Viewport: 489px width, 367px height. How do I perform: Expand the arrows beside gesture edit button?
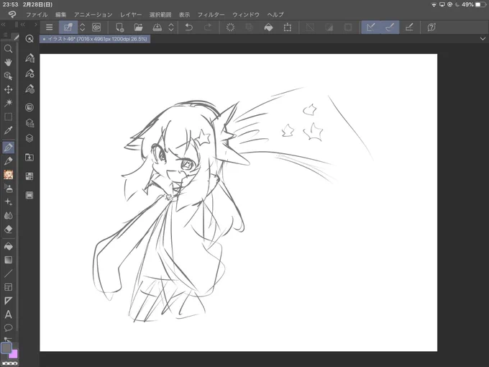pos(82,27)
